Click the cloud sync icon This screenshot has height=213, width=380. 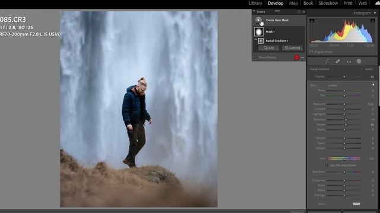point(378,3)
